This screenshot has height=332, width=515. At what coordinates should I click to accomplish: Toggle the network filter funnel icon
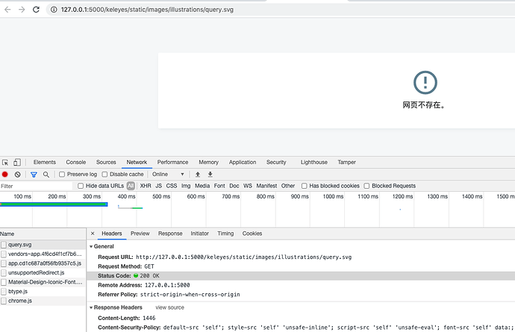[x=34, y=175]
